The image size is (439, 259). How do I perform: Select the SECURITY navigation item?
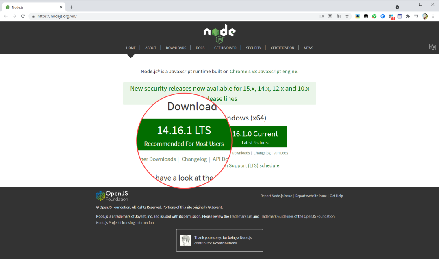click(x=253, y=48)
